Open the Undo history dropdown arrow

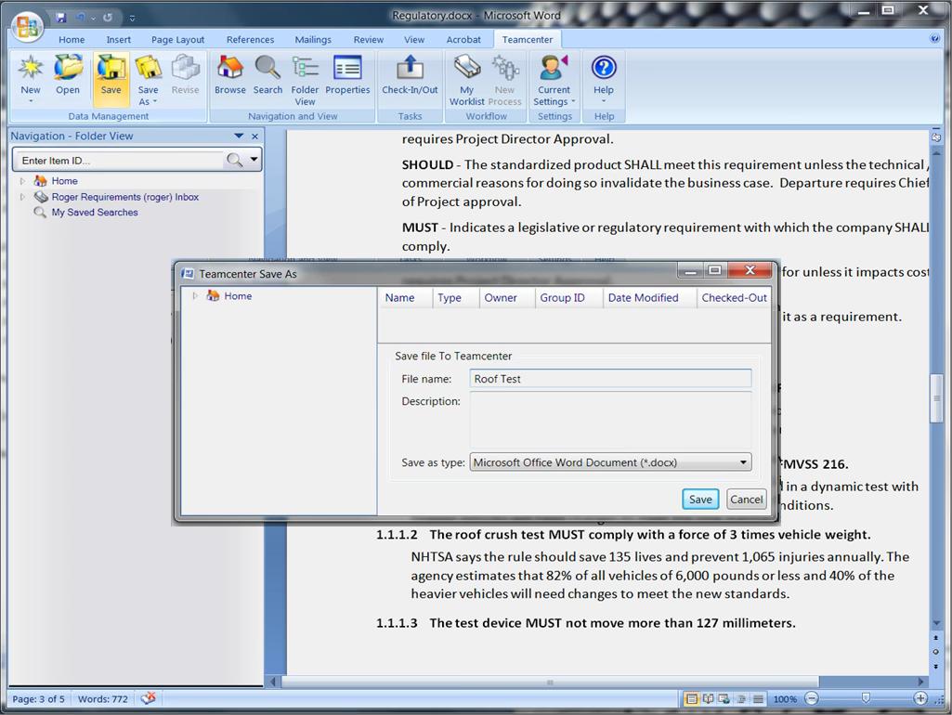[x=93, y=19]
